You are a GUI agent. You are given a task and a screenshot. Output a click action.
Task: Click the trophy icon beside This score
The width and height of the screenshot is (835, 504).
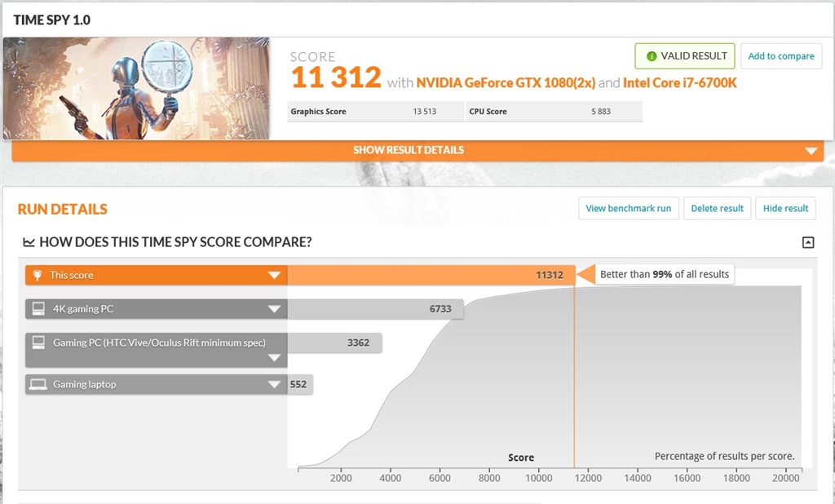(38, 275)
